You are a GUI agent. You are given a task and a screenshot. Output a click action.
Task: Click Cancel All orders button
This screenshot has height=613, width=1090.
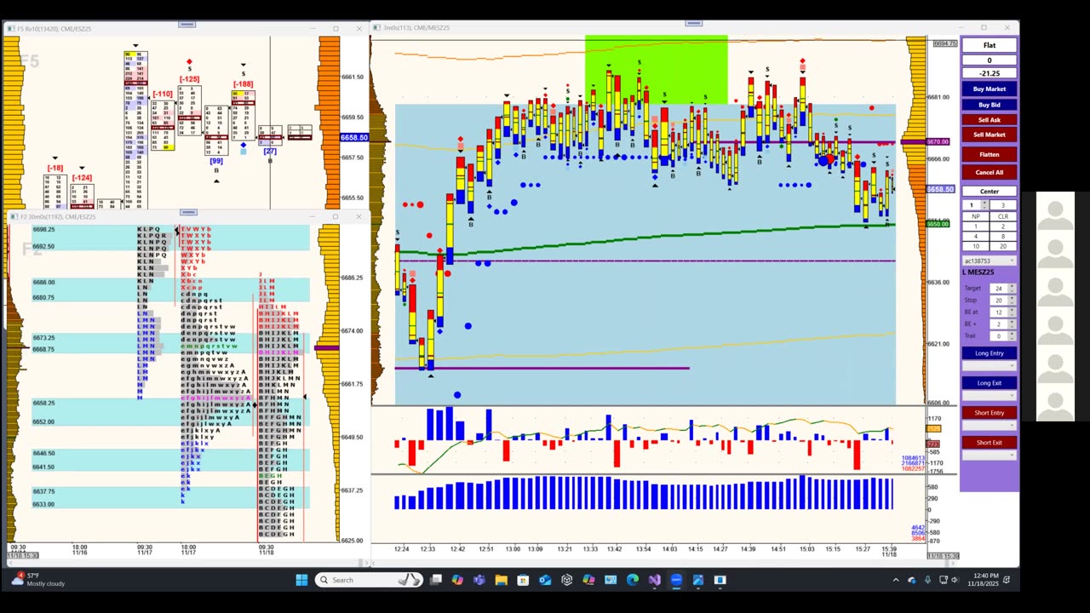[x=989, y=172]
